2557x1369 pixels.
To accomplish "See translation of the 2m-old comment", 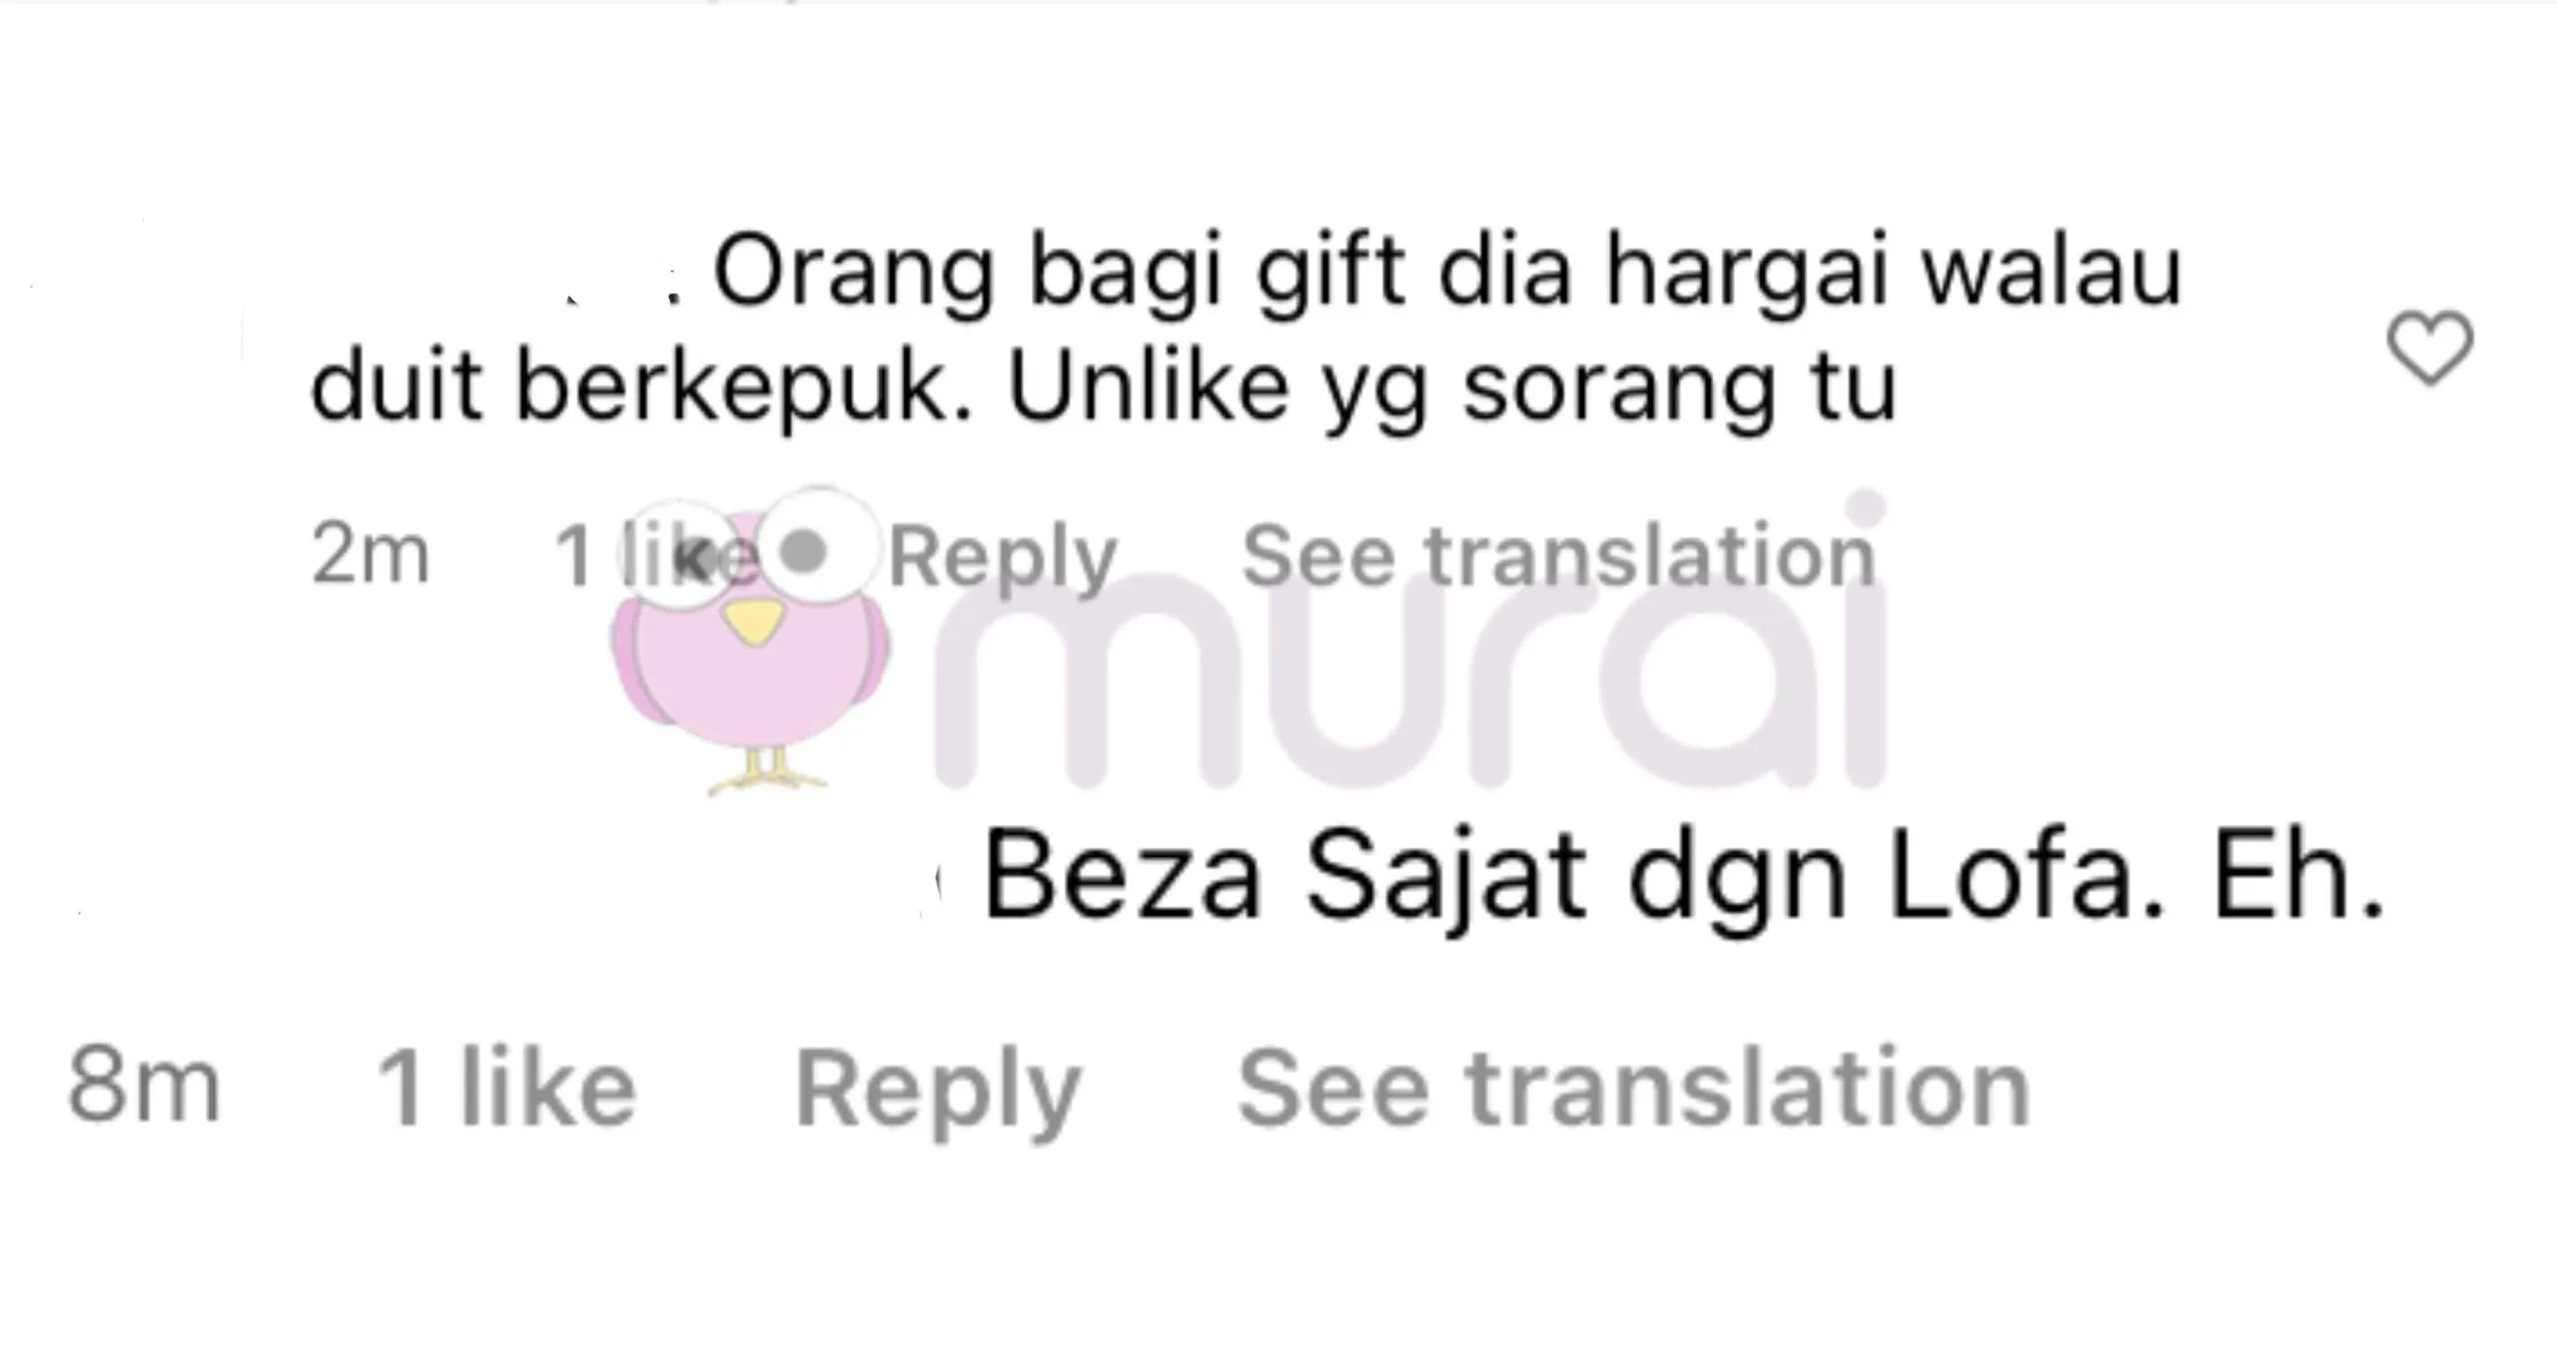I will coord(1558,555).
